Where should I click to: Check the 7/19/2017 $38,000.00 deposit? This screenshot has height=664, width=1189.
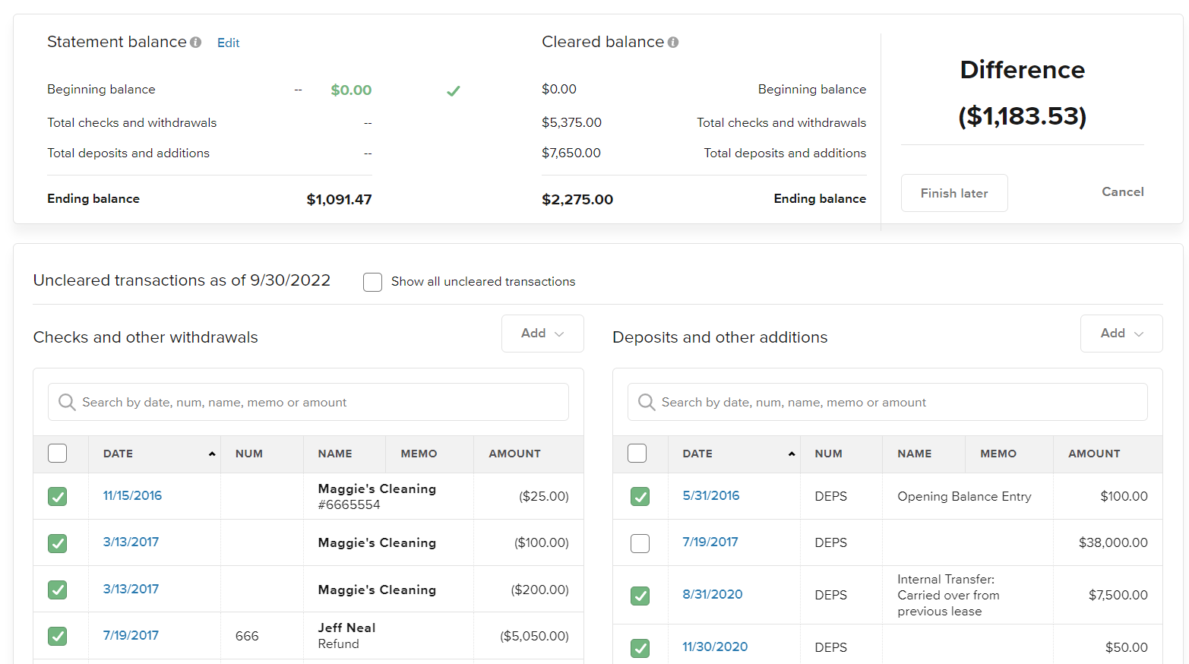(640, 543)
